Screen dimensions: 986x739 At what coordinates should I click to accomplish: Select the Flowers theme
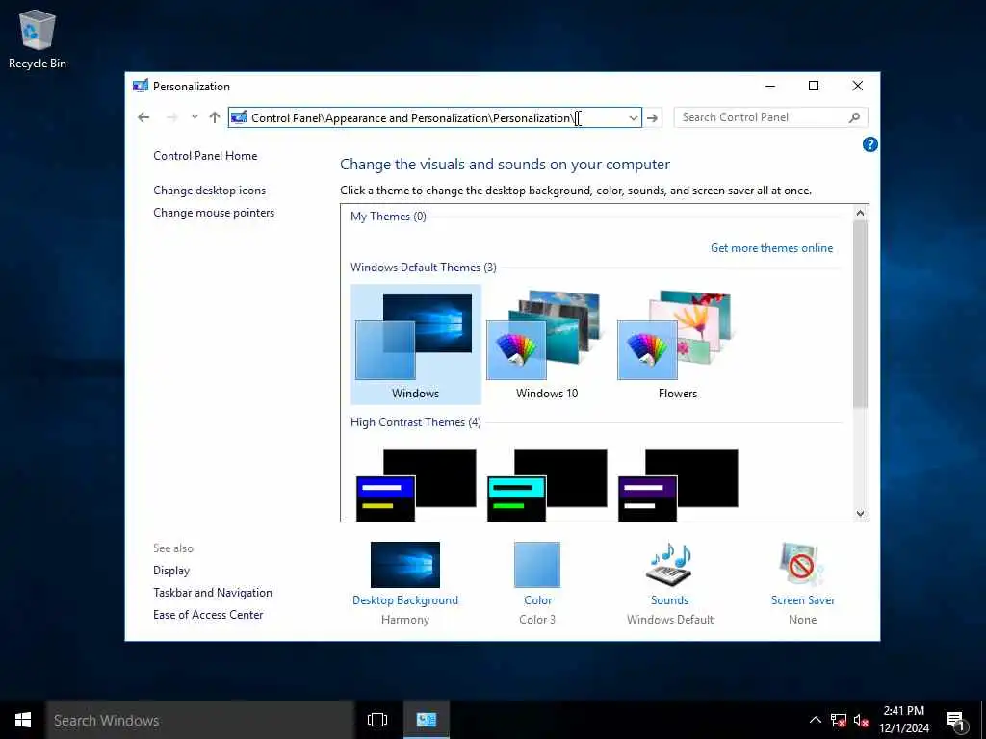click(x=677, y=344)
